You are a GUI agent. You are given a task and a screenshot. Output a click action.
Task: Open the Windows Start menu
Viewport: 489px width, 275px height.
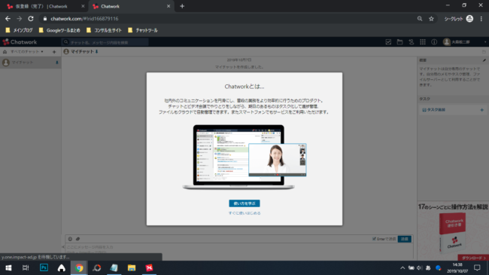point(8,267)
